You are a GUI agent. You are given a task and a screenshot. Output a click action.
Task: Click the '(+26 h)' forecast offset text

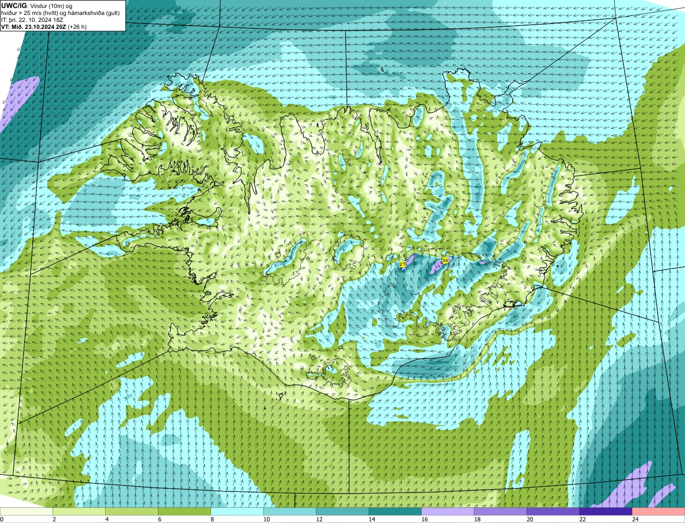[77, 27]
